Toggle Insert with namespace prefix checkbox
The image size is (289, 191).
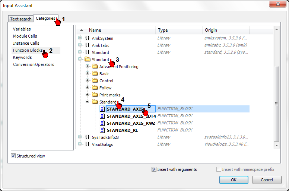(x=219, y=169)
